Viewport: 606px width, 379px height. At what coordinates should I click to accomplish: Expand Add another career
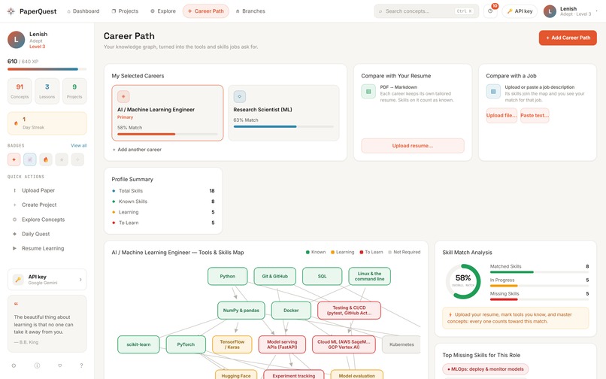pyautogui.click(x=137, y=150)
